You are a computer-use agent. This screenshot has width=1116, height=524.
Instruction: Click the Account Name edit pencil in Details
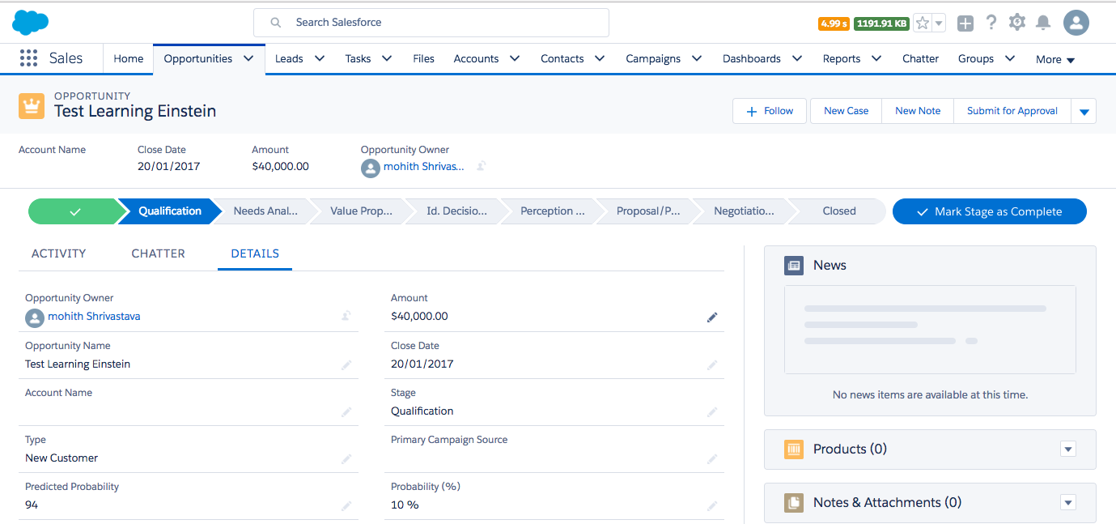click(346, 412)
